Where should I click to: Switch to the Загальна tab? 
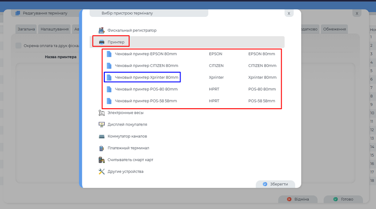click(x=26, y=29)
